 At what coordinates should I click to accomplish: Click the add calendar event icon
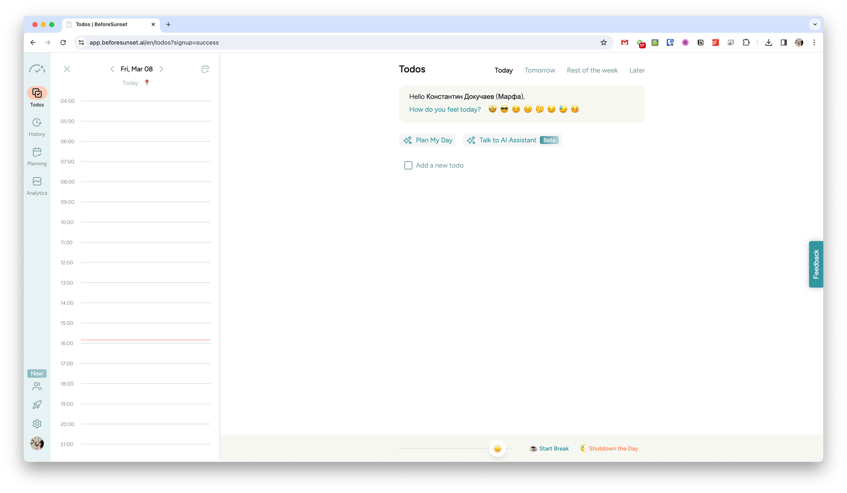(205, 69)
